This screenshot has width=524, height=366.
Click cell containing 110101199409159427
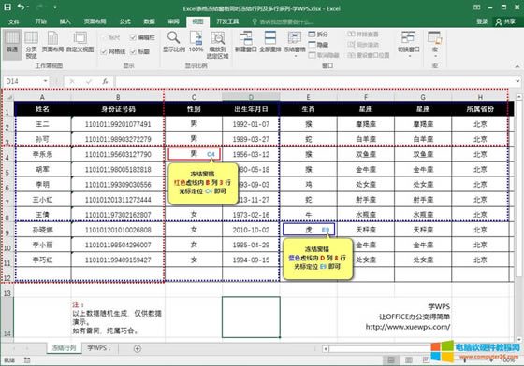pyautogui.click(x=118, y=260)
